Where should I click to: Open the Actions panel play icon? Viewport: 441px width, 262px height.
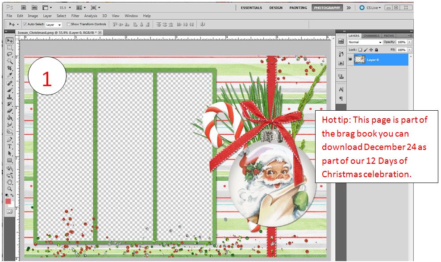tap(341, 63)
